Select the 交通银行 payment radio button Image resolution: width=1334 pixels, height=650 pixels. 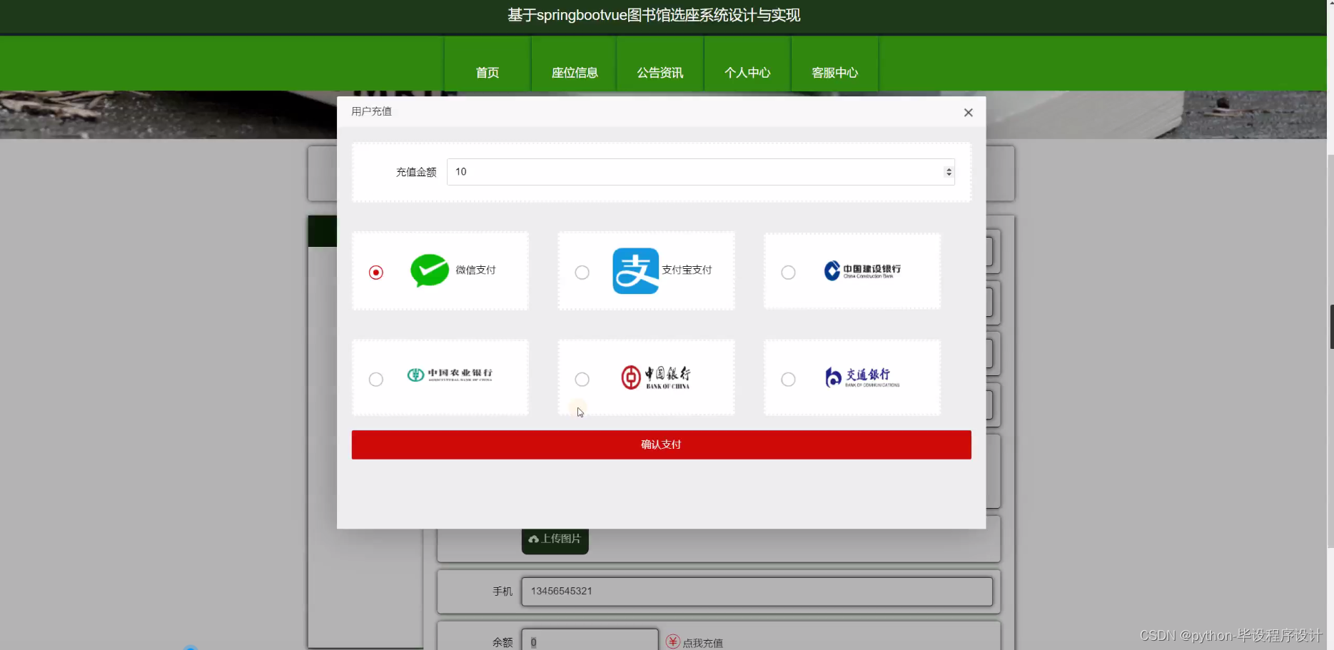[x=788, y=379]
